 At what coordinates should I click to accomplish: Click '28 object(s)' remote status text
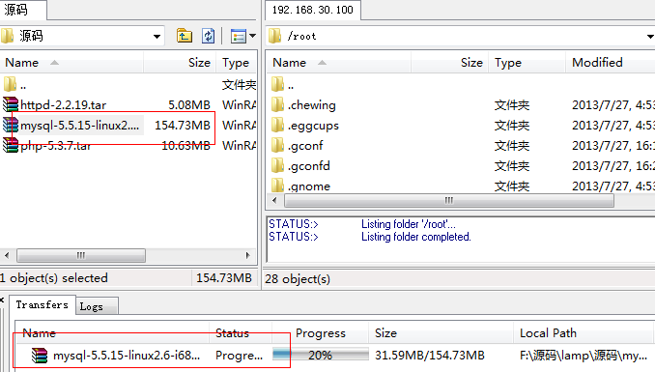(x=298, y=279)
